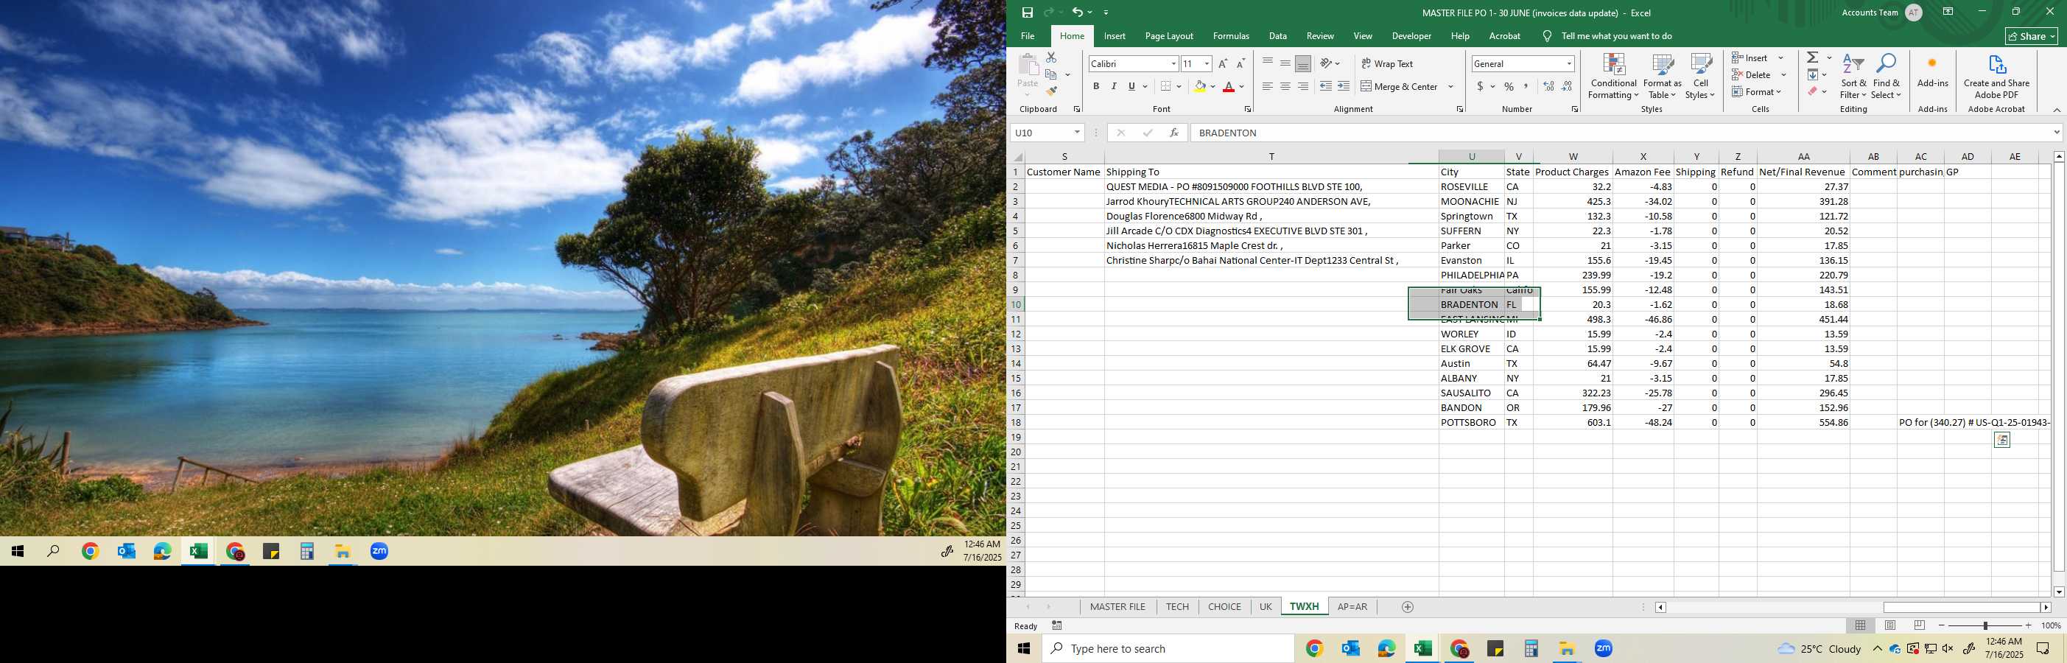The image size is (2067, 663).
Task: Center text horizontally in the cell
Action: click(x=1285, y=86)
